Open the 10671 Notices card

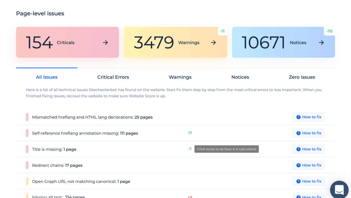point(283,42)
